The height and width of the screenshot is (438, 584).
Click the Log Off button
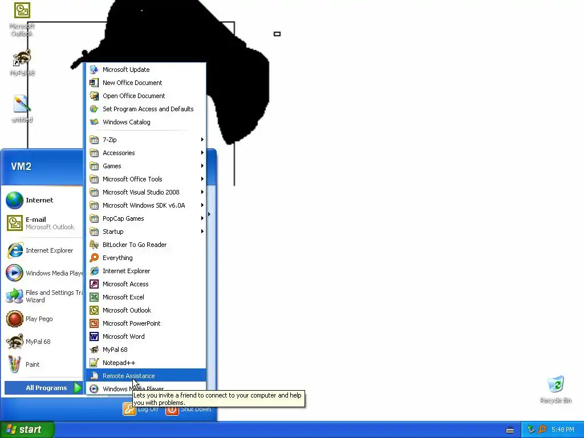click(141, 409)
